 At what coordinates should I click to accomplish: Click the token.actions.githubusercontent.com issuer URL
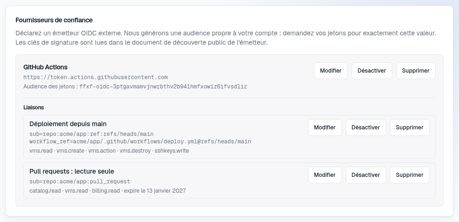(96, 77)
